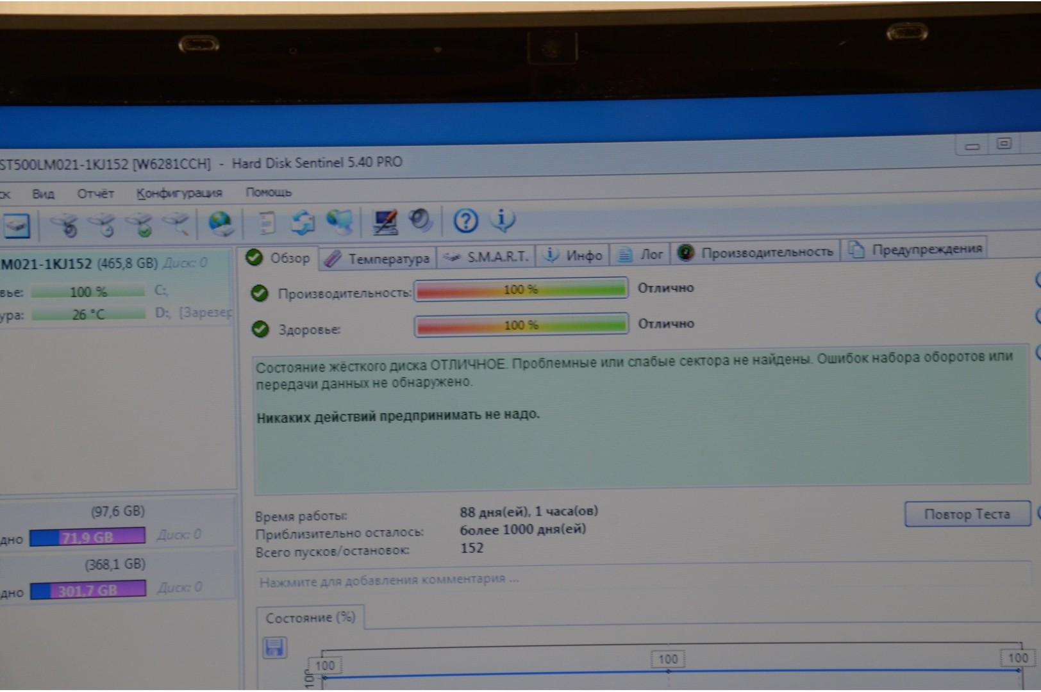Start the extended self-test disk icon
Image resolution: width=1041 pixels, height=692 pixels.
point(103,225)
